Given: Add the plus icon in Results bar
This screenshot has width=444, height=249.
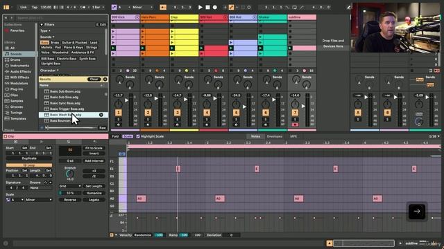Looking at the screenshot, I should coord(105,80).
